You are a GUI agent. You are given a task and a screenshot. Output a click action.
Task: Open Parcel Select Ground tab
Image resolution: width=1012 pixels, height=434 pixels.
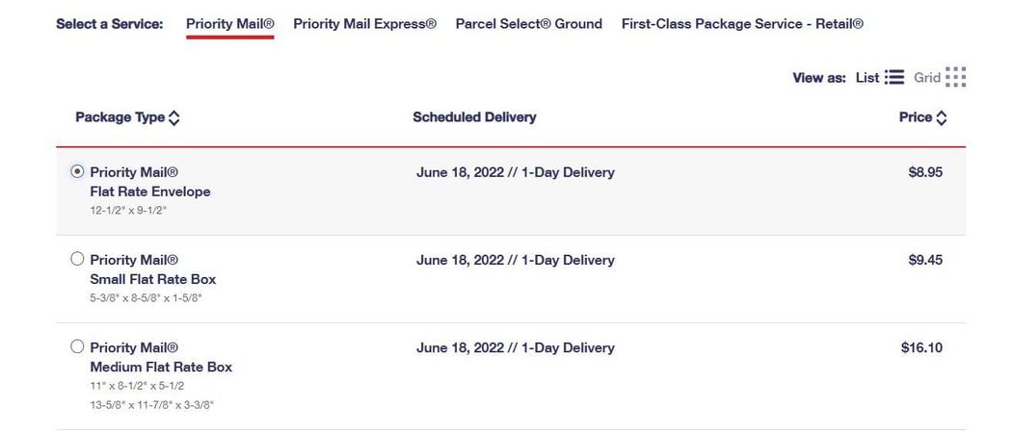tap(528, 24)
